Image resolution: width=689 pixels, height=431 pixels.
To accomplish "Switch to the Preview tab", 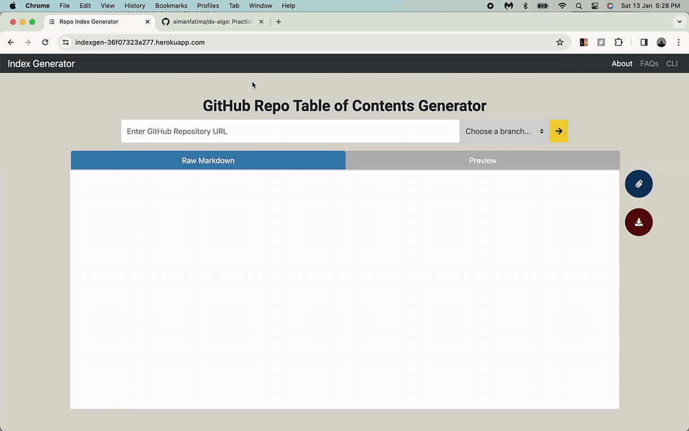I will 482,160.
